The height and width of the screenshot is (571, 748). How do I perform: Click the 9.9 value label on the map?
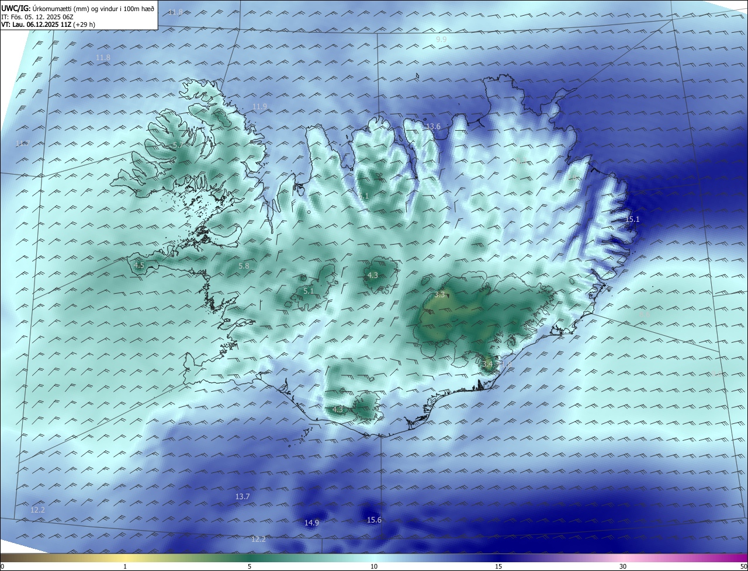tap(441, 39)
